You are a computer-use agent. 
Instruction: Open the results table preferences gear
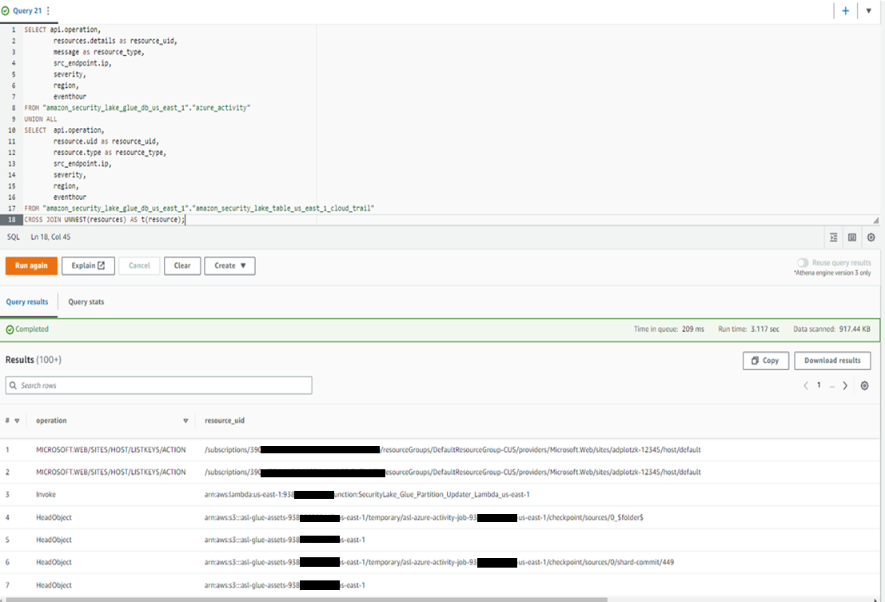(864, 385)
